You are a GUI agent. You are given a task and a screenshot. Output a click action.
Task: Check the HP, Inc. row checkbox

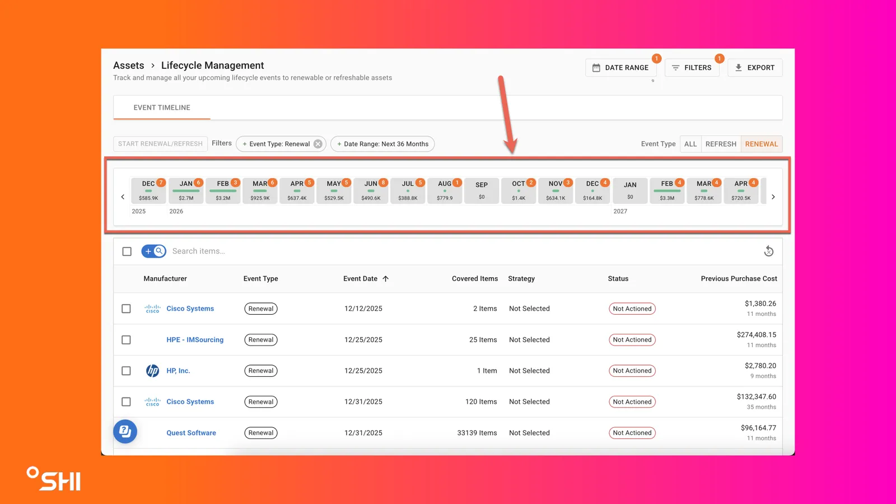(126, 371)
